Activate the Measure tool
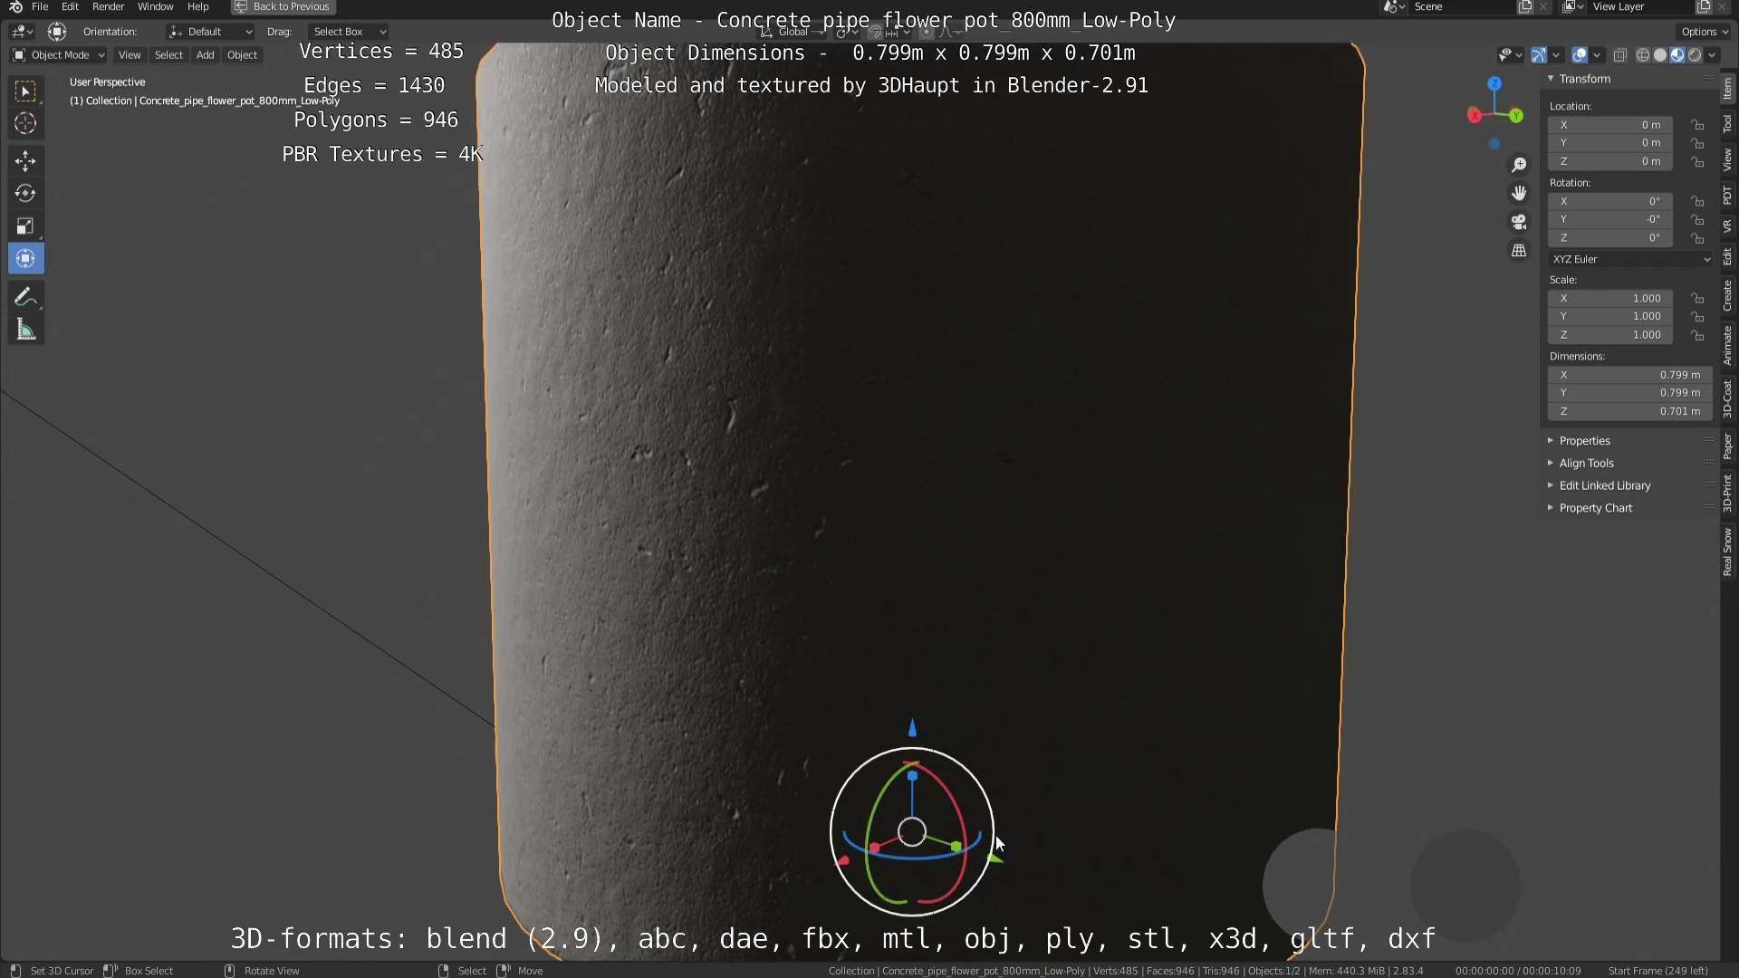The width and height of the screenshot is (1739, 978). 25,331
